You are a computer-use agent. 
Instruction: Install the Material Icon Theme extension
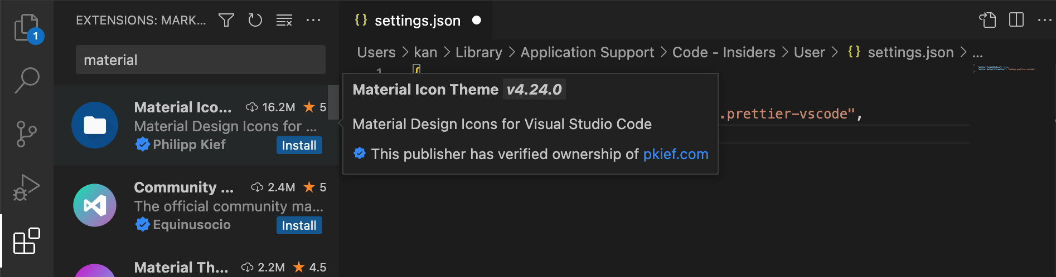(299, 145)
